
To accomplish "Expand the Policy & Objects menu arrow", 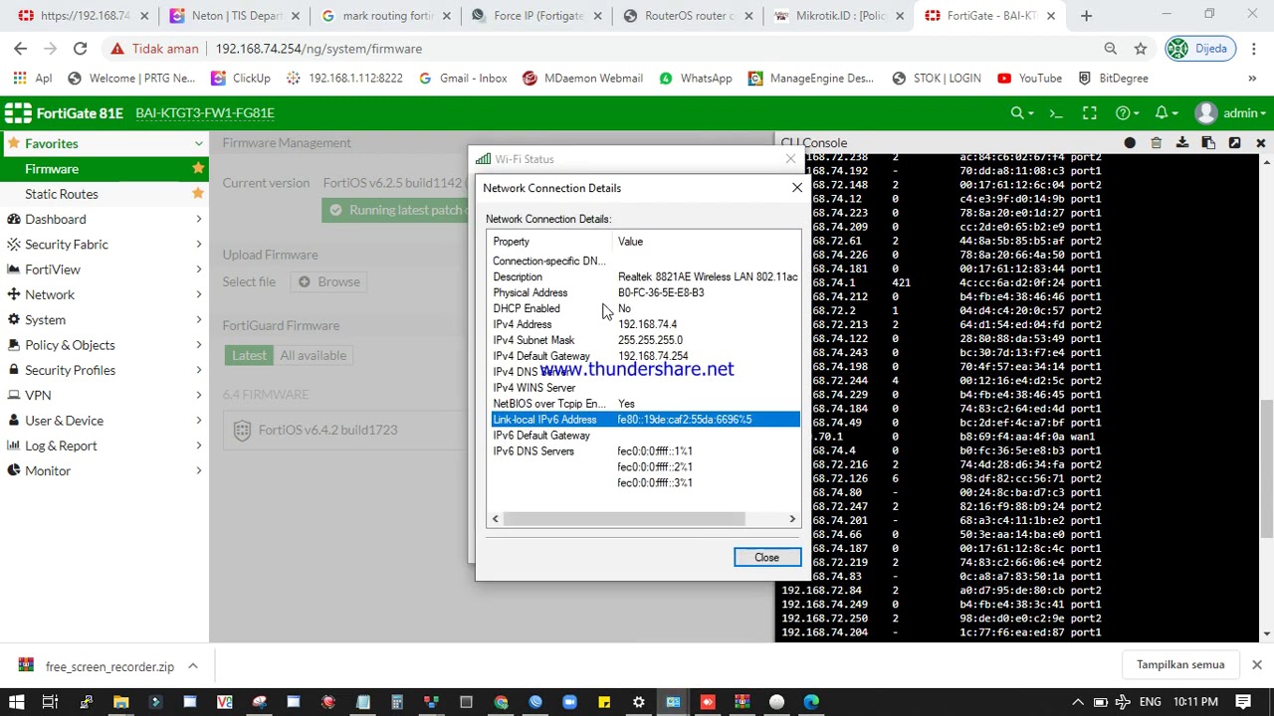I will [198, 345].
